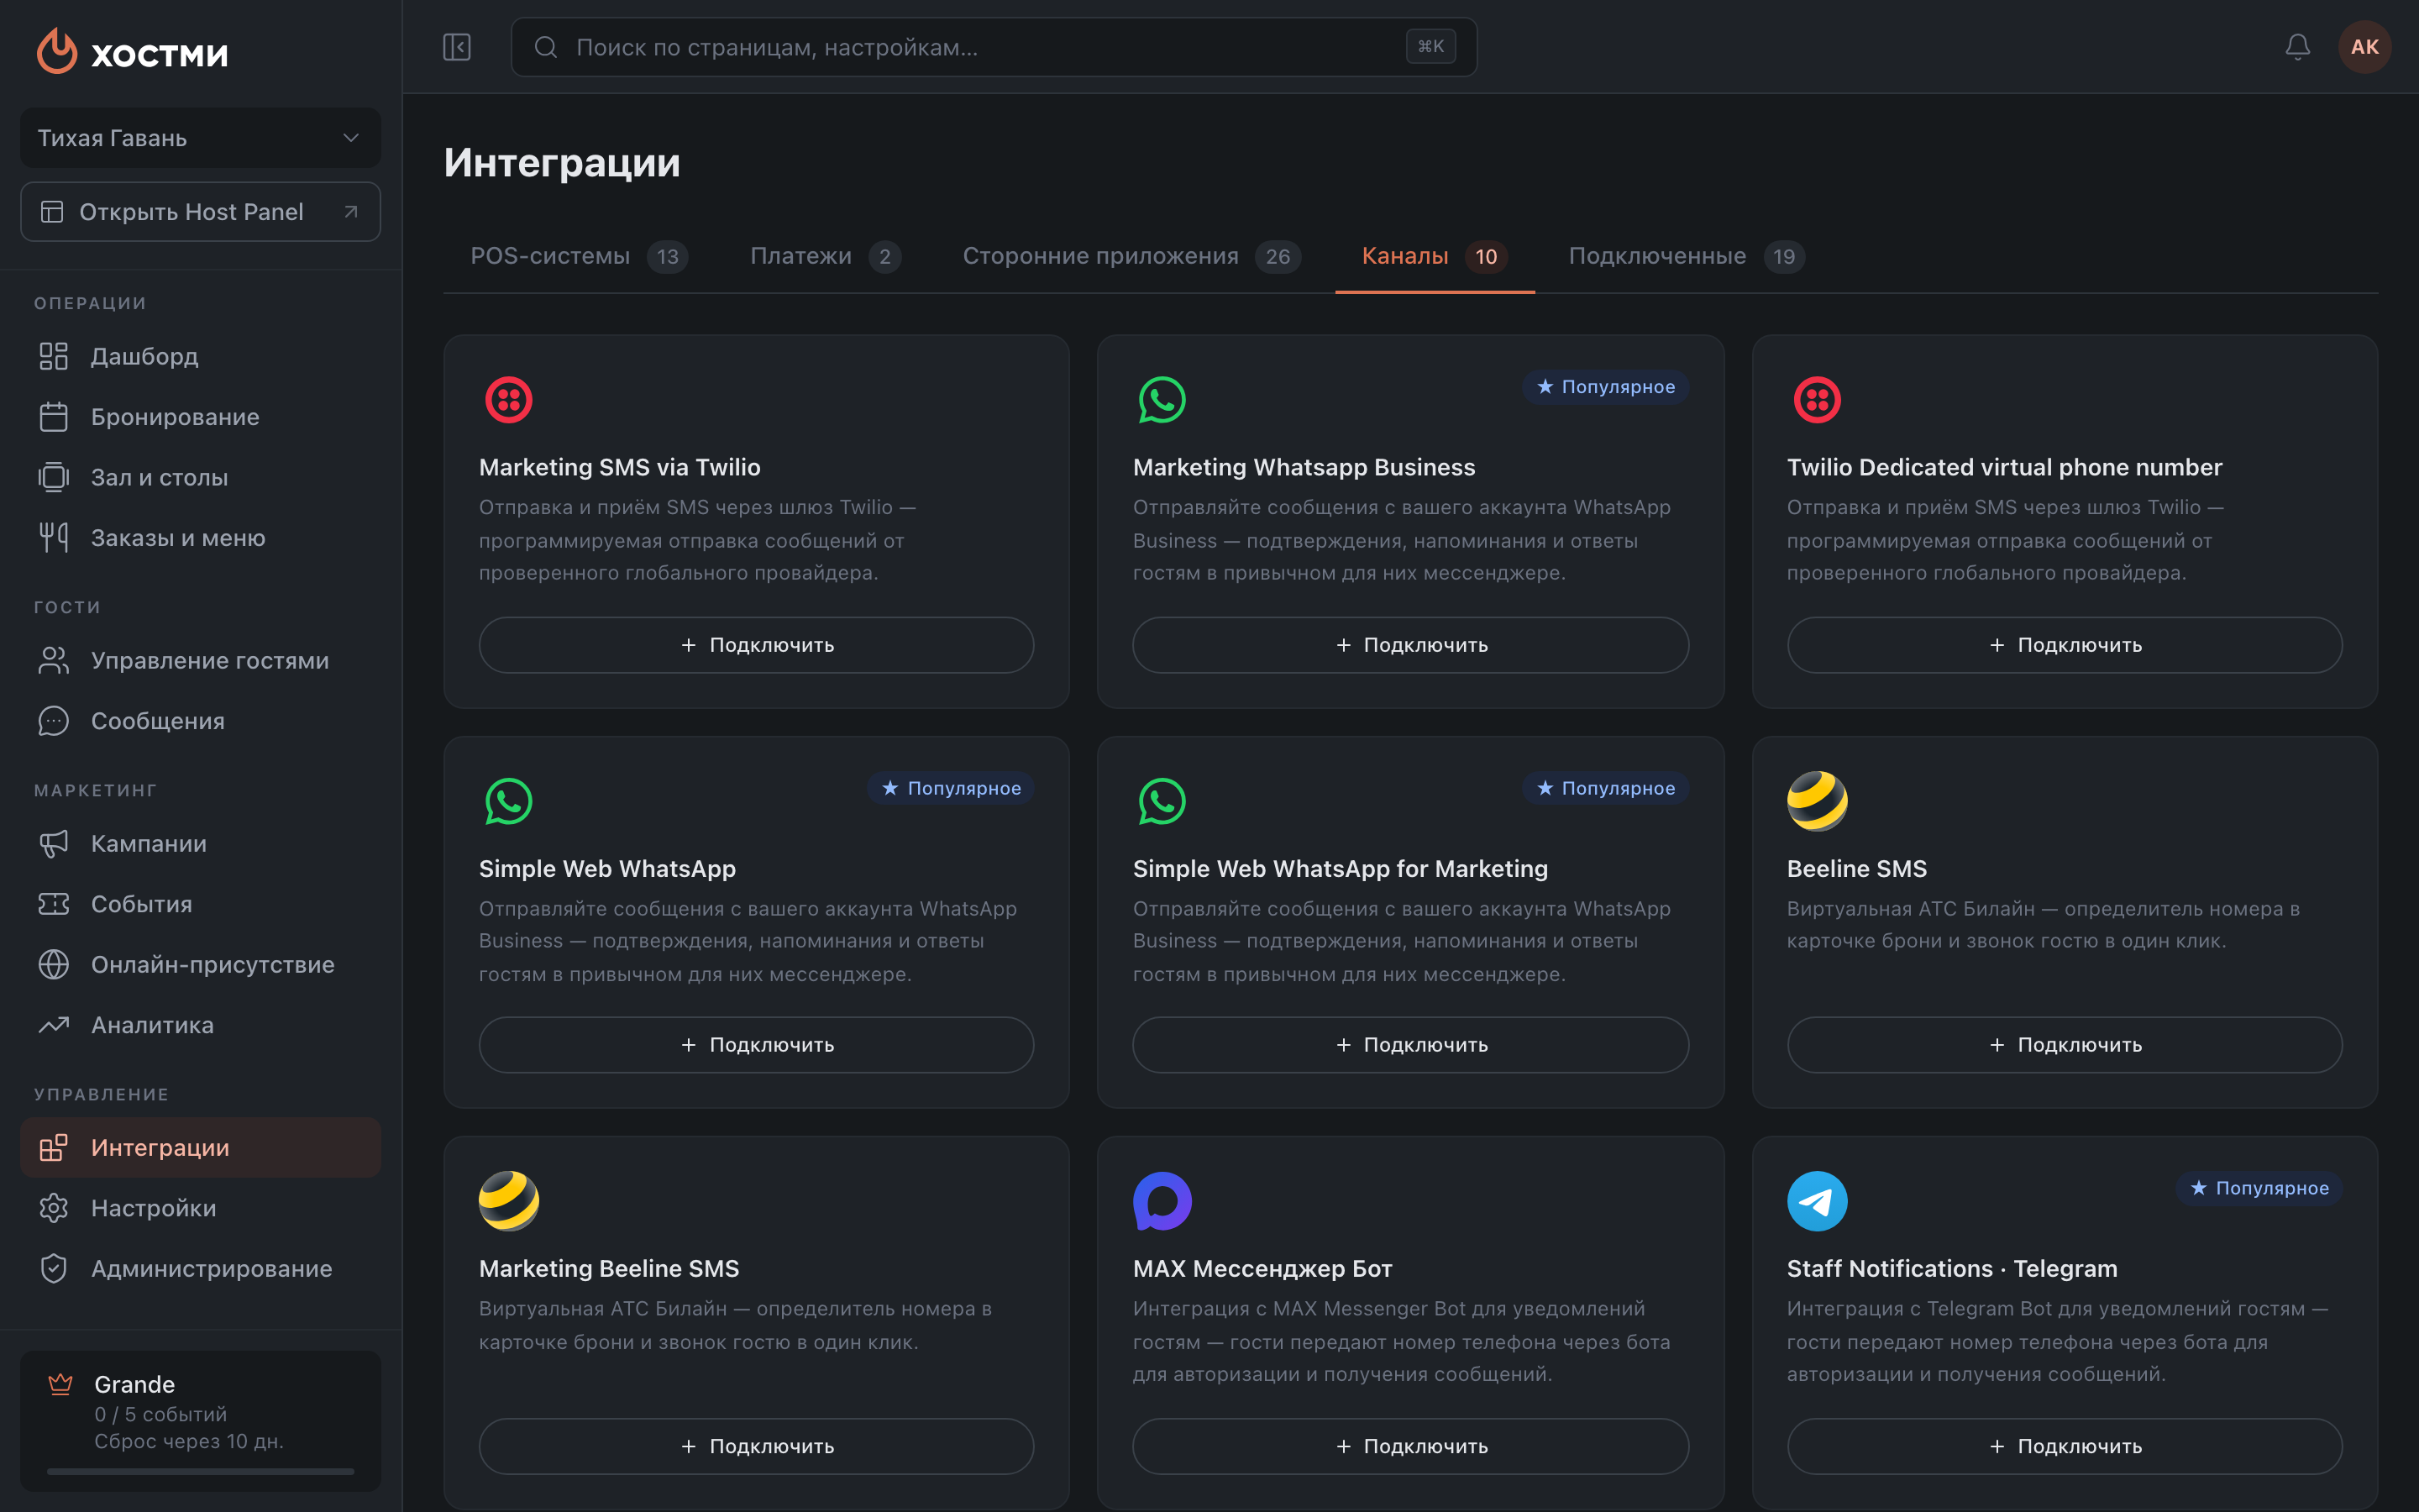
Task: Open Сообщения chat section
Action: pyautogui.click(x=200, y=721)
